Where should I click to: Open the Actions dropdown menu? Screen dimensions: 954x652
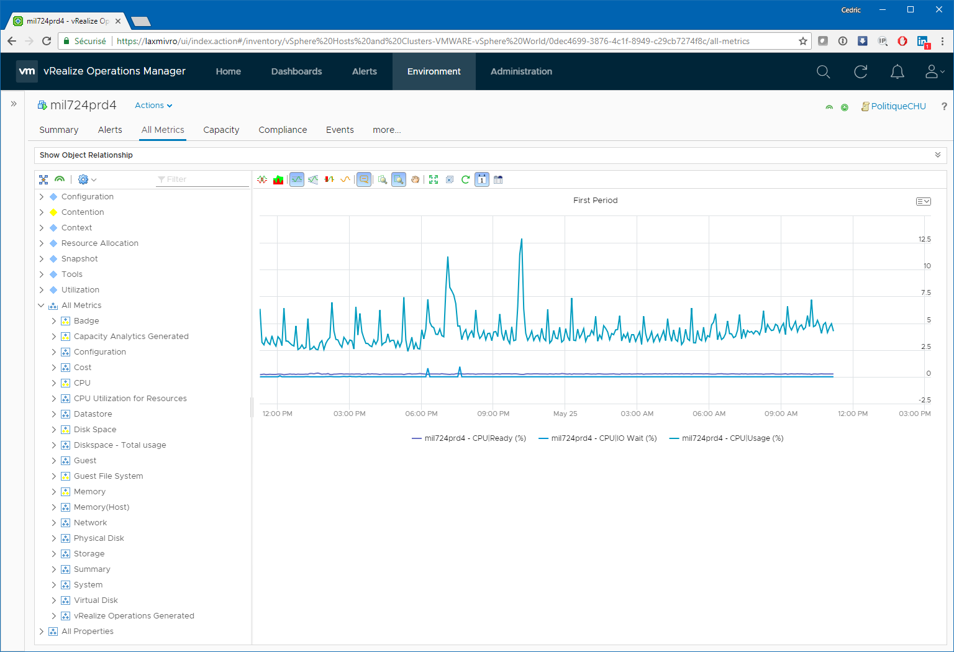pos(153,106)
